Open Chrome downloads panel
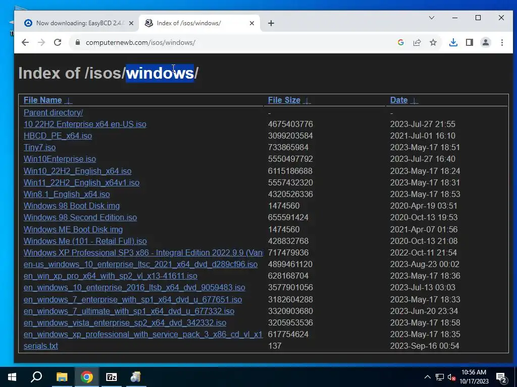This screenshot has height=387, width=517. coord(453,42)
